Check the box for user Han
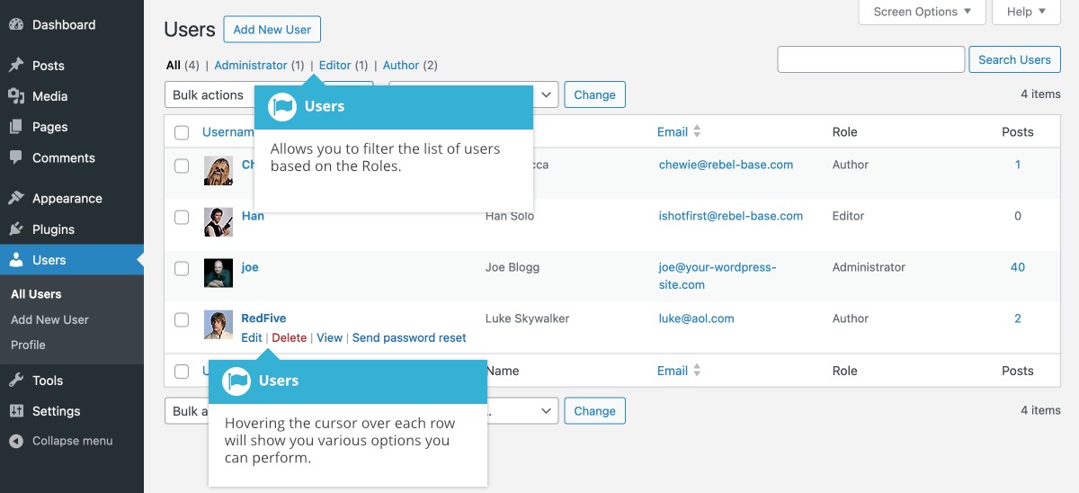The image size is (1079, 493). [182, 217]
